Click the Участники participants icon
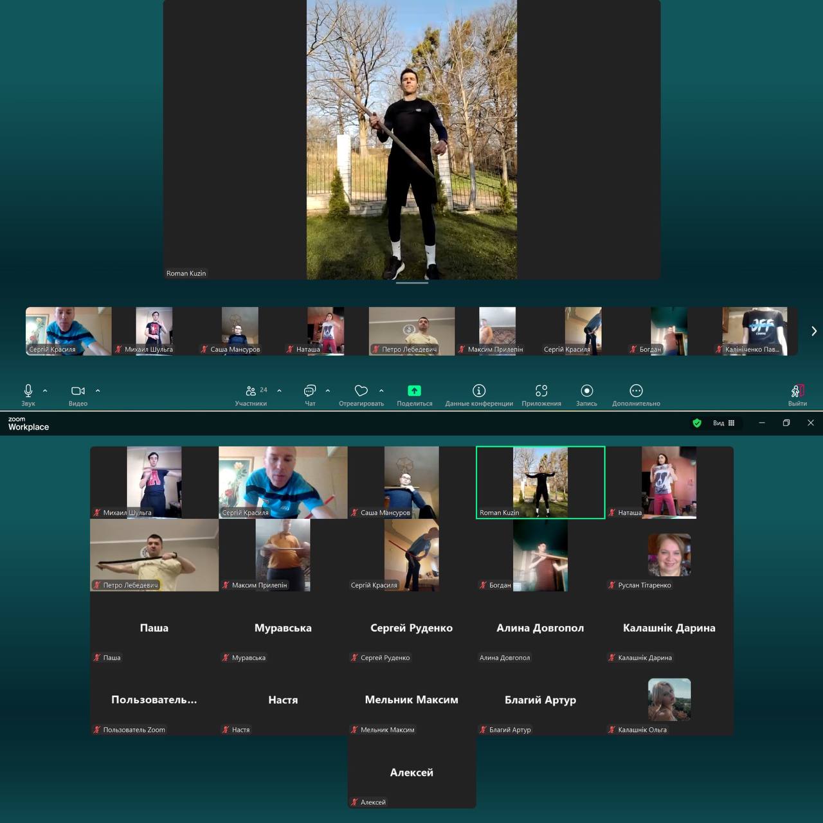The image size is (823, 823). (251, 391)
